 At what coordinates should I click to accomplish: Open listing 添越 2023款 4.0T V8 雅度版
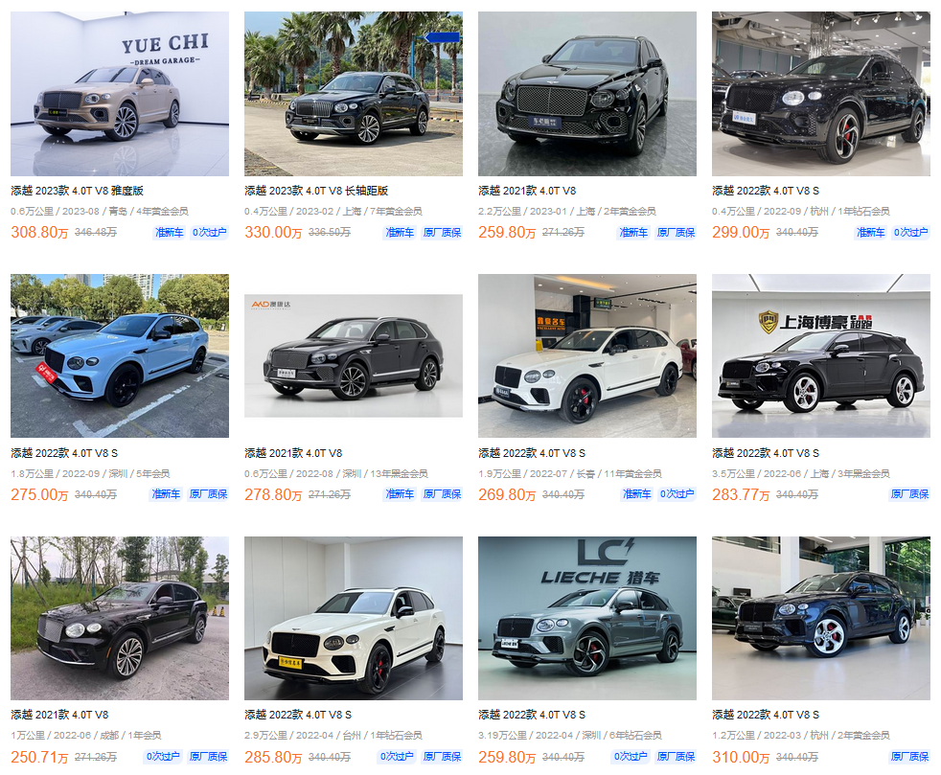point(77,191)
